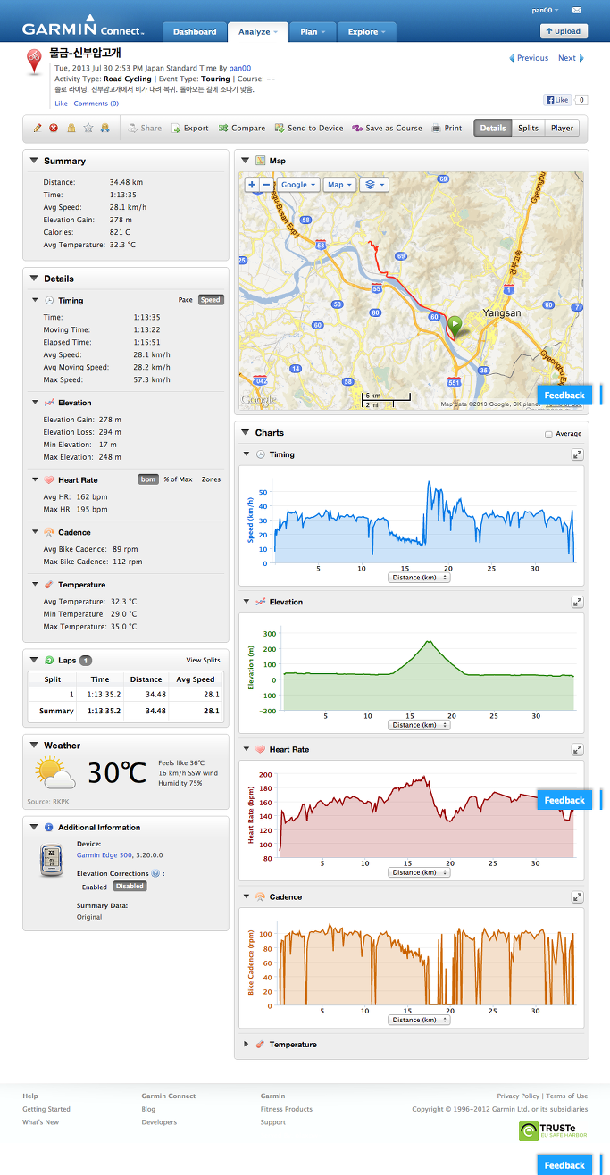Click the green start marker on map

pos(455,328)
